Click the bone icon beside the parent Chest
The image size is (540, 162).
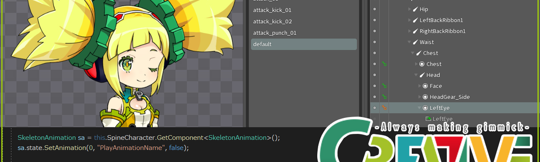419,53
